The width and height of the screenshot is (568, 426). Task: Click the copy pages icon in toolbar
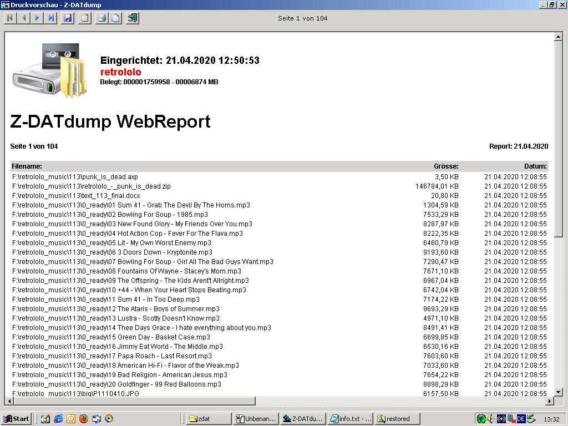(116, 18)
